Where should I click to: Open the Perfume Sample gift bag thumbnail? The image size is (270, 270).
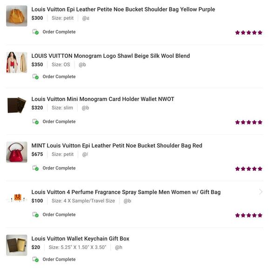pyautogui.click(x=17, y=198)
